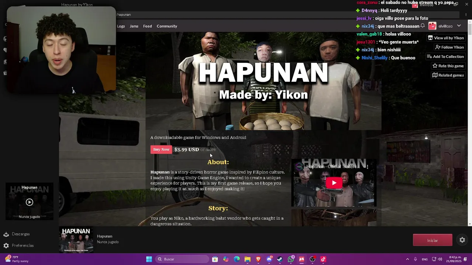Open Microsoft Store from taskbar
The image size is (472, 265).
click(215, 259)
